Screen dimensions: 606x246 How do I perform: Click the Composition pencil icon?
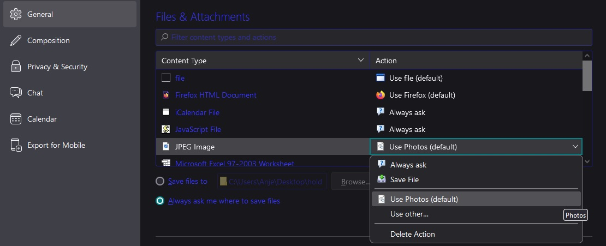coord(16,40)
